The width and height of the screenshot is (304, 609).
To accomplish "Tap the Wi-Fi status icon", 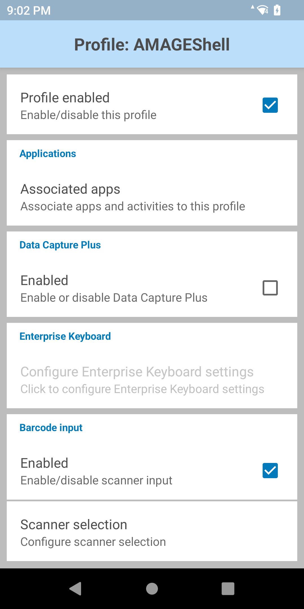I will click(263, 10).
